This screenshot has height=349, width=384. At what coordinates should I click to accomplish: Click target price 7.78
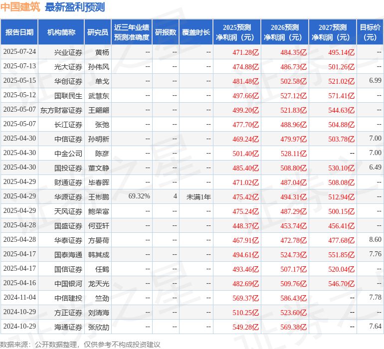pyautogui.click(x=375, y=297)
